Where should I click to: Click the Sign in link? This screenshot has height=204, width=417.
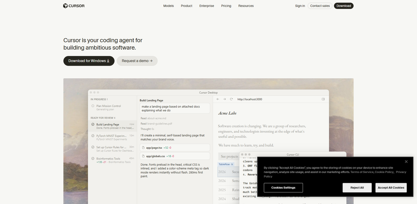tap(300, 6)
